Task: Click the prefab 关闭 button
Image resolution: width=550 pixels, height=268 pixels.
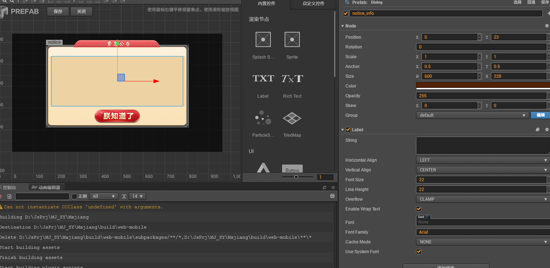Action: pos(81,11)
